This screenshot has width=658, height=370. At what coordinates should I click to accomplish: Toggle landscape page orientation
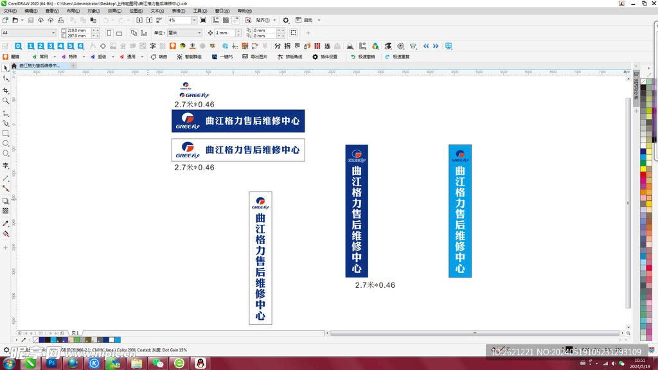pos(120,33)
